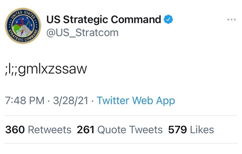The height and width of the screenshot is (154, 242).
Task: Open the three-dot more options menu
Action: [x=232, y=19]
